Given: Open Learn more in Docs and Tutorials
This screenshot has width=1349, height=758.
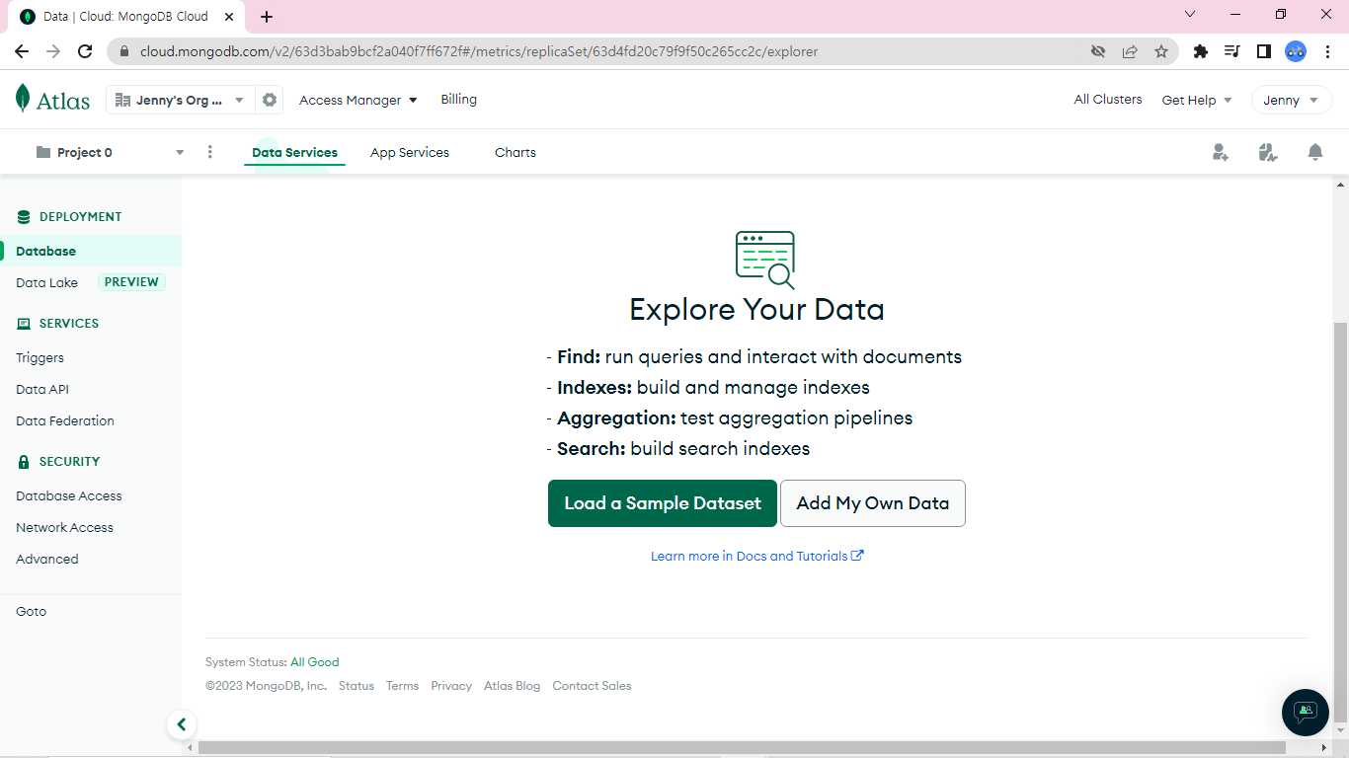Looking at the screenshot, I should coord(757,556).
